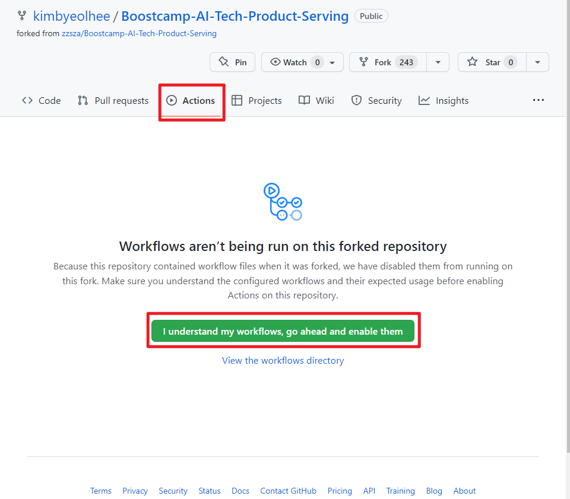
Task: Switch to the Code tab
Action: pyautogui.click(x=42, y=101)
